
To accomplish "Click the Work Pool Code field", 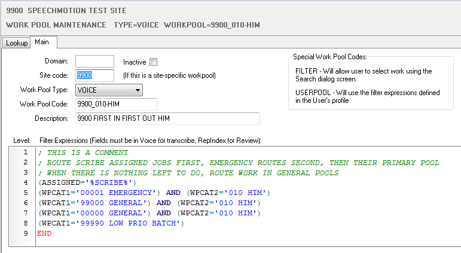I will tap(116, 105).
